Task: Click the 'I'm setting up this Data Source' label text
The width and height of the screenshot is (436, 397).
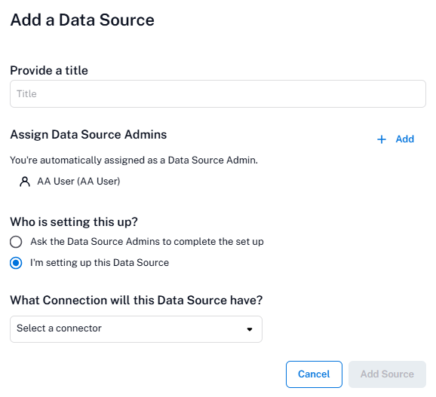Action: (100, 263)
